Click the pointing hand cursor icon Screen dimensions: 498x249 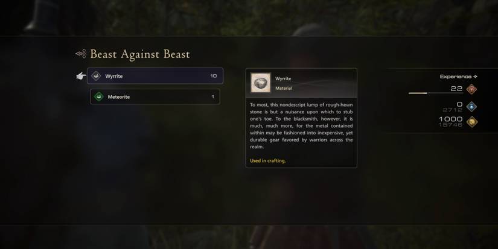pyautogui.click(x=81, y=76)
